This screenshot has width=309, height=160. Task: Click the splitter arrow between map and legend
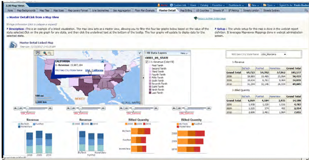click(x=143, y=78)
